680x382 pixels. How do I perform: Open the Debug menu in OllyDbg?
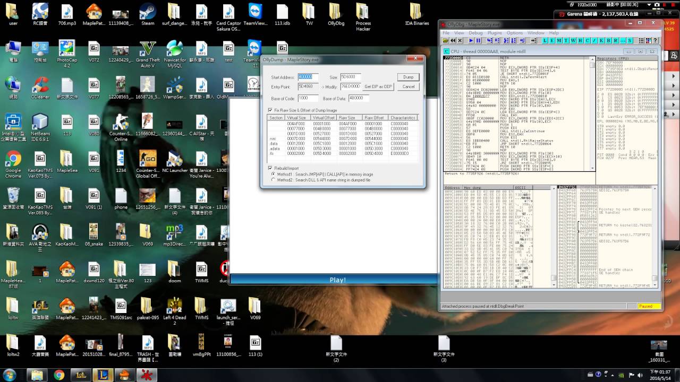[475, 33]
